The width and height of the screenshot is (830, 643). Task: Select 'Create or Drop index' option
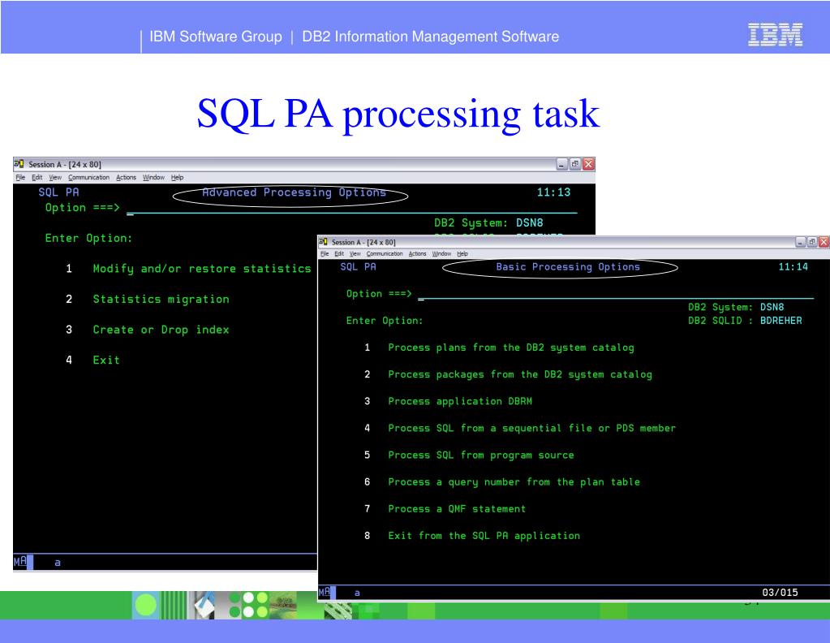point(161,330)
